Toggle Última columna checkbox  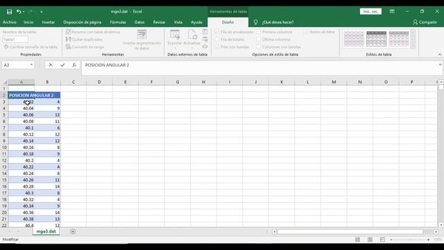point(259,40)
